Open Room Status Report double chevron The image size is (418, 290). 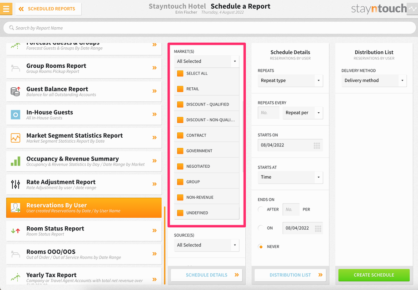154,230
